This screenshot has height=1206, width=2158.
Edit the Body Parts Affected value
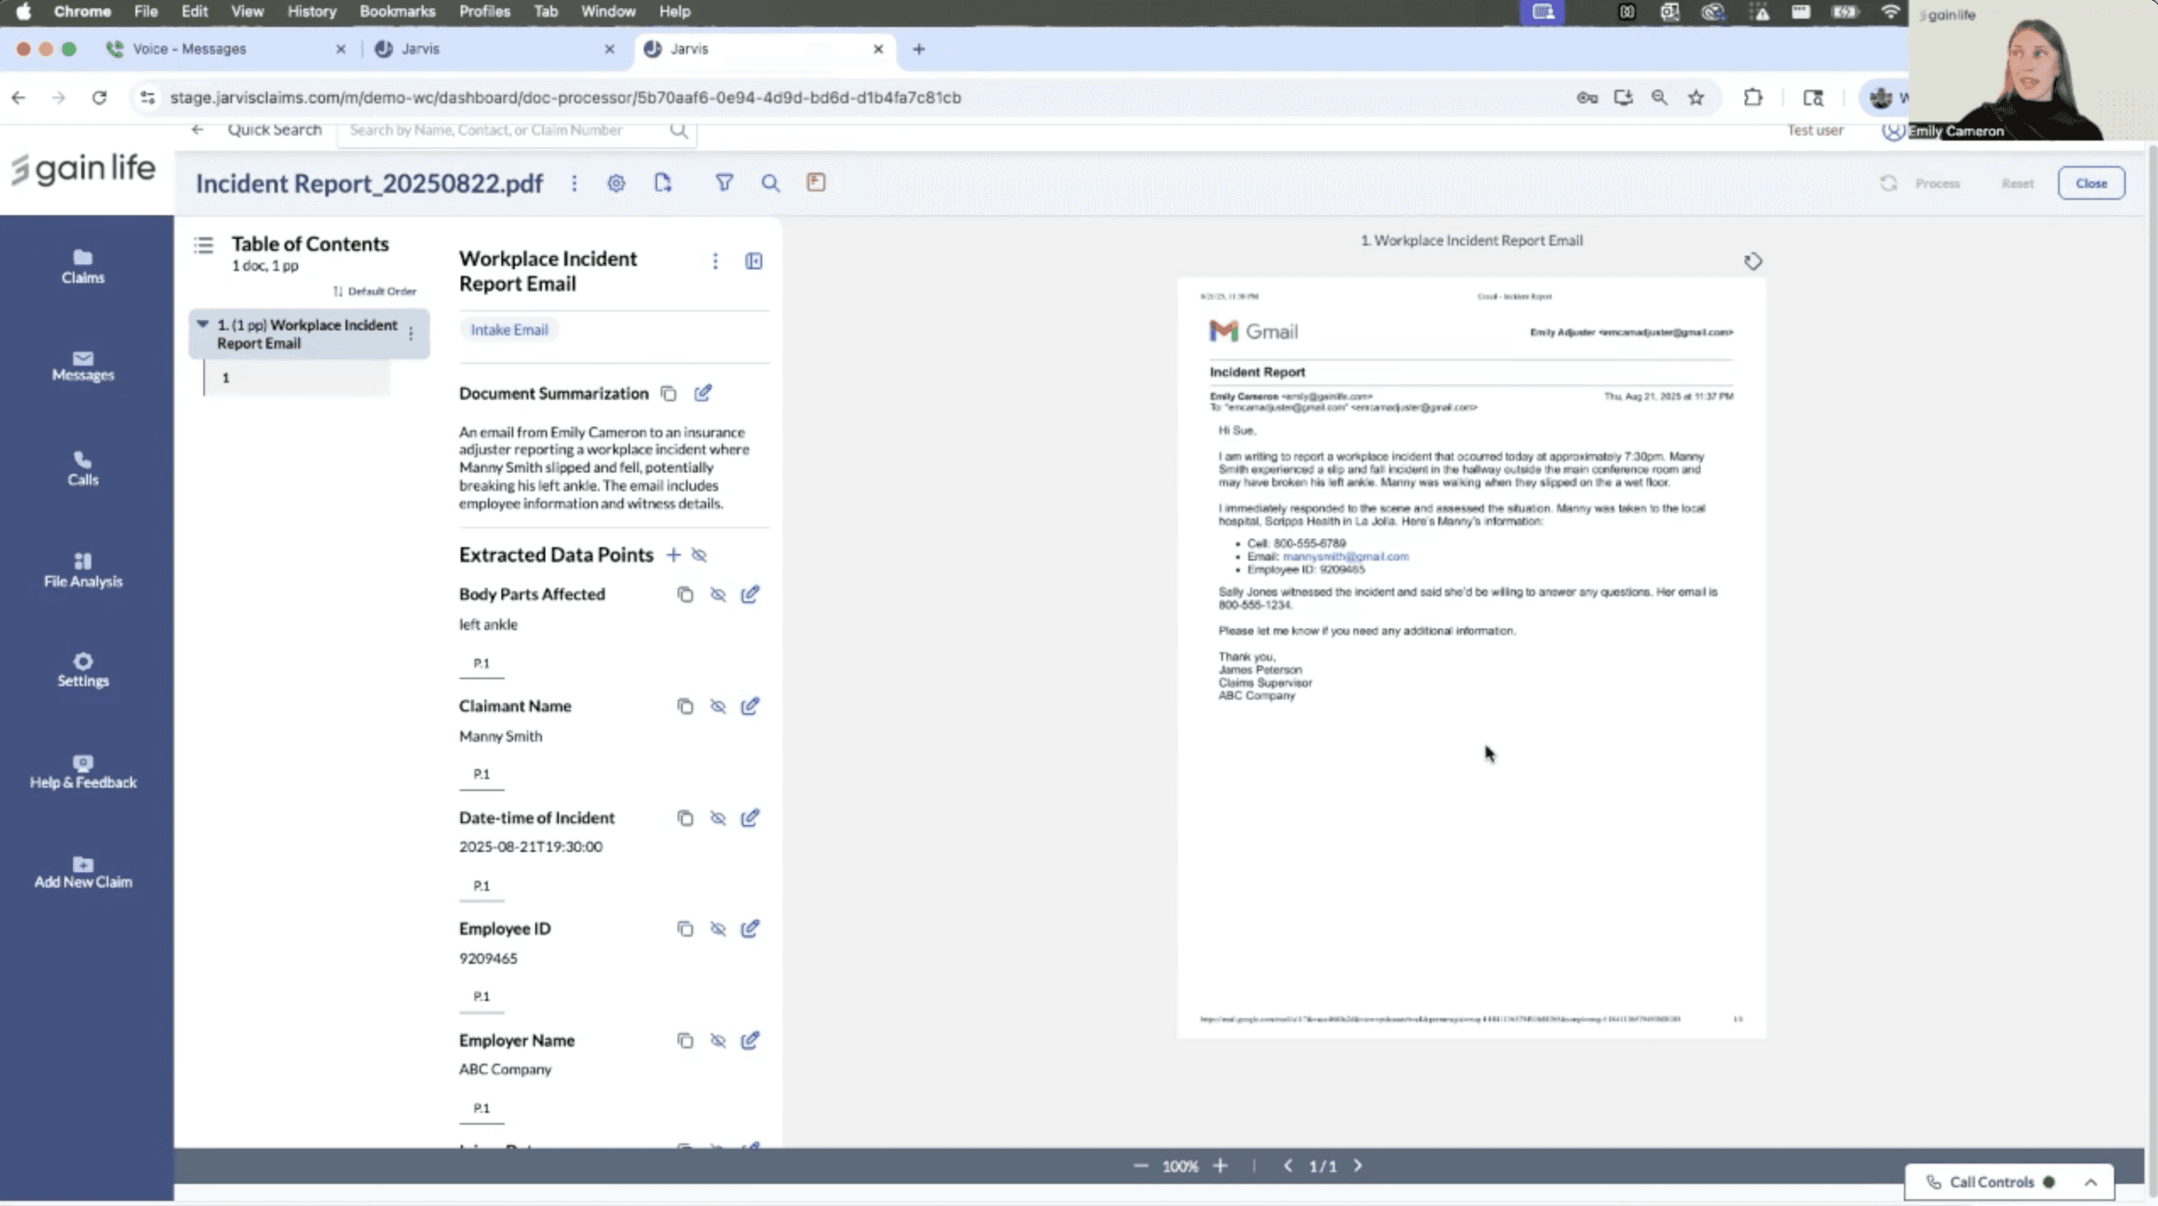750,594
